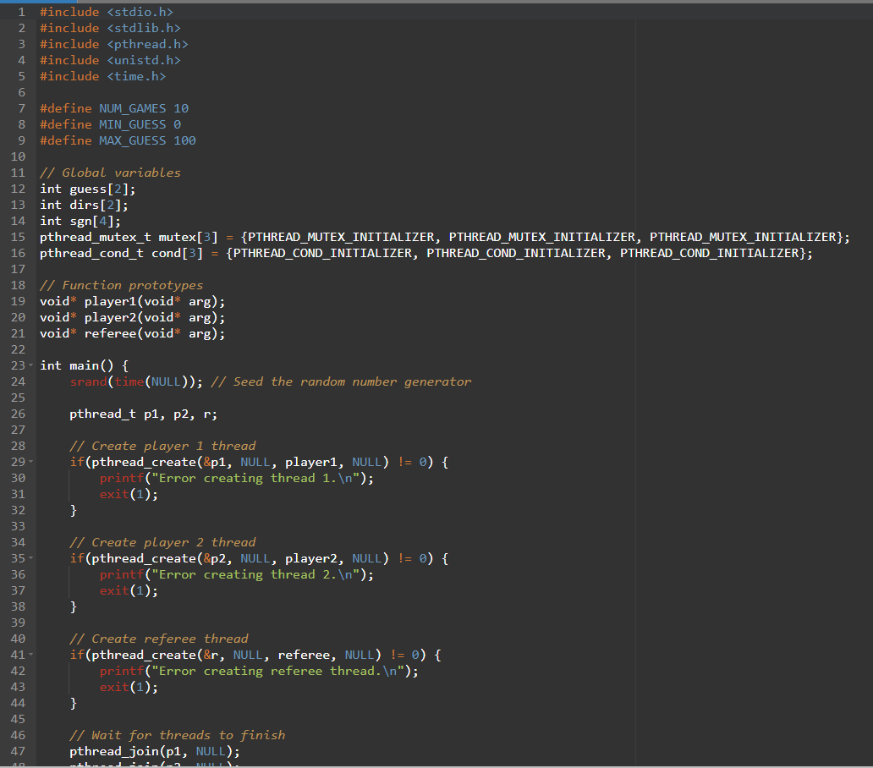Click the closing brace on line 44
The image size is (873, 768).
click(x=73, y=704)
